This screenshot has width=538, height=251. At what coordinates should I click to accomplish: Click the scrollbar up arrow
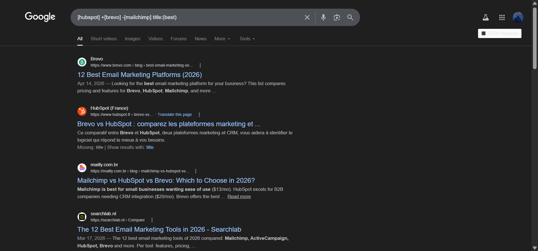535,3
